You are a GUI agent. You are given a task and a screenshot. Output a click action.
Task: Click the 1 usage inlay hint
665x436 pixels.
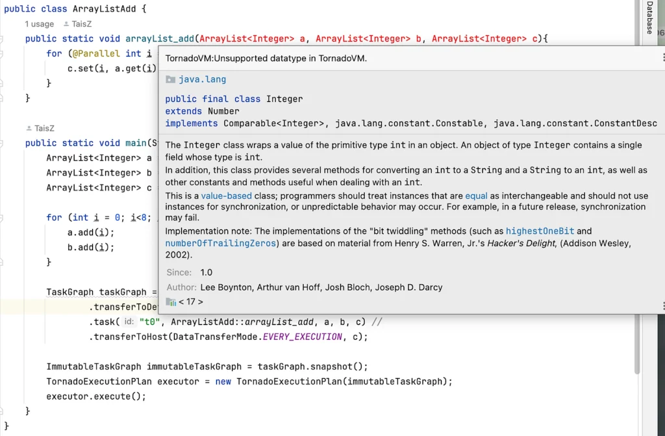click(x=40, y=24)
